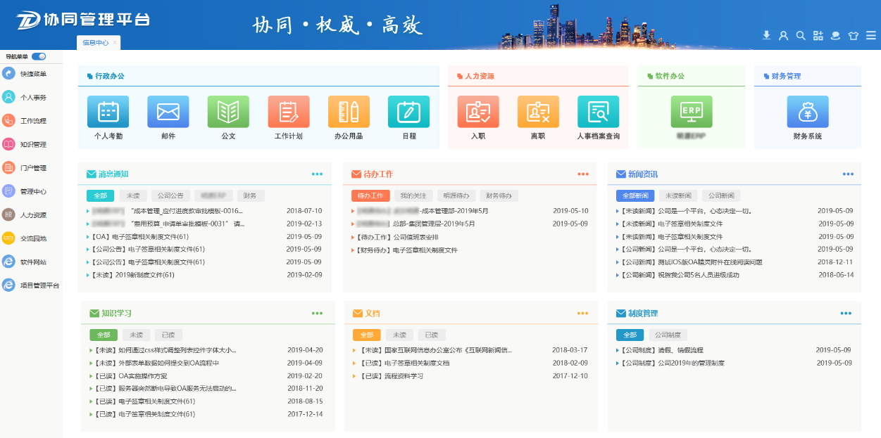
Task: Open news 祝贺我公司5名人员进级成功
Action: 681,275
